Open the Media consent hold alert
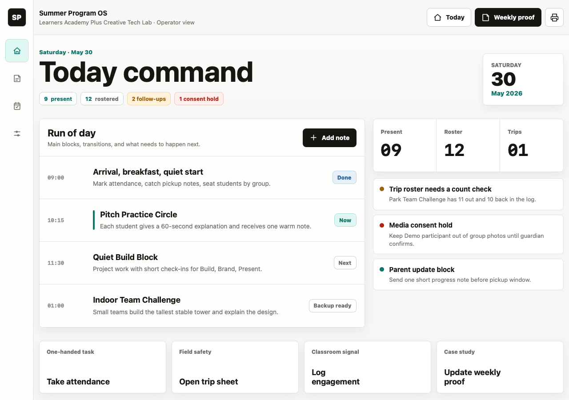569x400 pixels. pyautogui.click(x=468, y=234)
